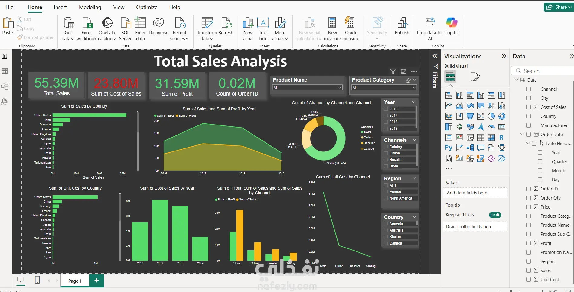Tick Online in the Channels slicer
The image size is (574, 292).
(x=386, y=153)
